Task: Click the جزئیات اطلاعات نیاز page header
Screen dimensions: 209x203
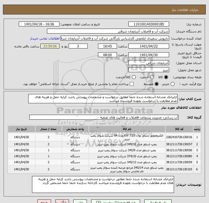Action: click(x=185, y=10)
